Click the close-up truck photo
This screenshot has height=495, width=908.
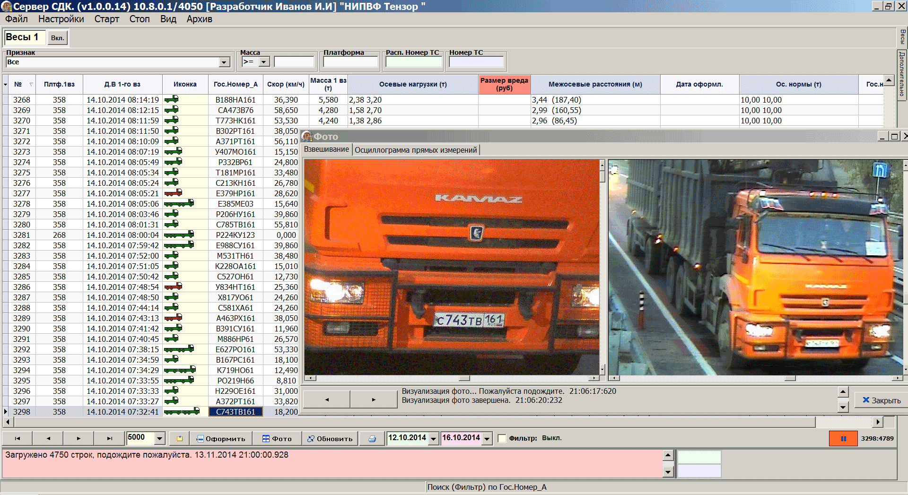tap(452, 267)
